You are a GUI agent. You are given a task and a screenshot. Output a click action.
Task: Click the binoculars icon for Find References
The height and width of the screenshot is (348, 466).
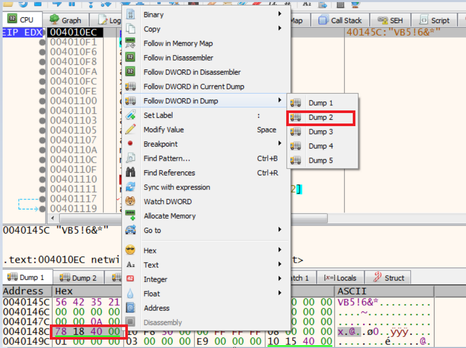[131, 173]
